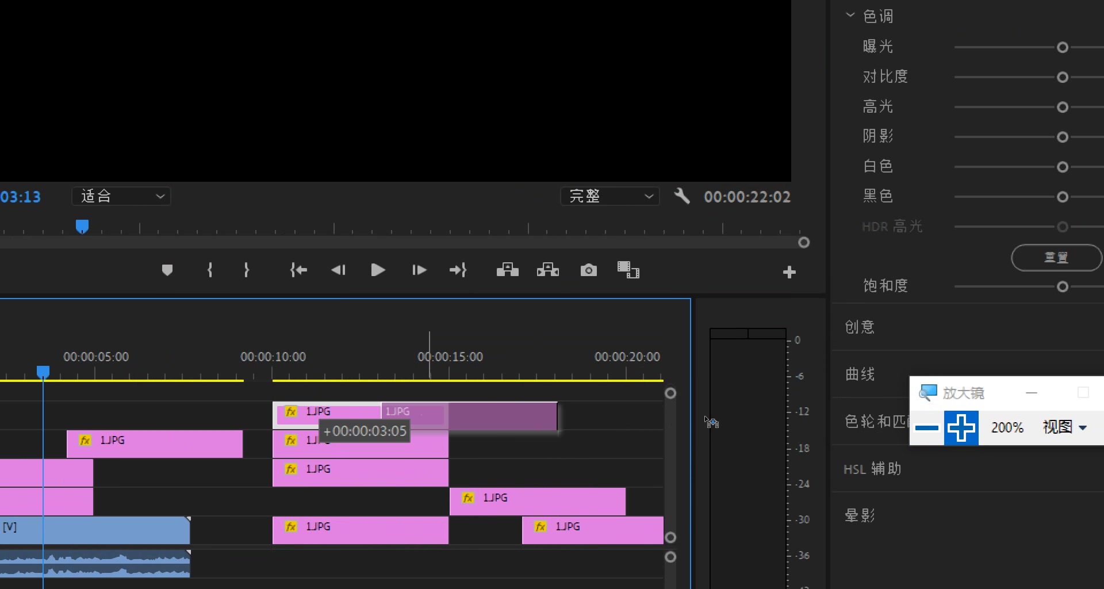Viewport: 1104px width, 589px height.
Task: Click the 00:00:22:02 duration timecode
Action: point(747,197)
